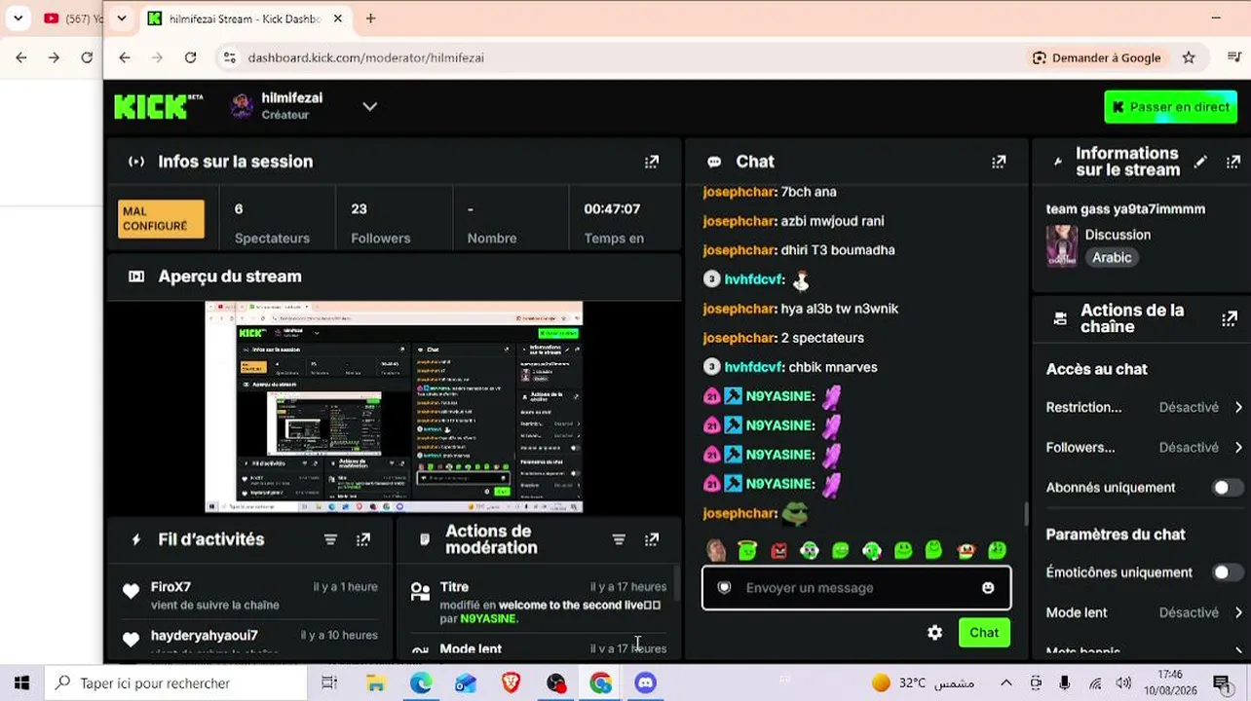This screenshot has width=1251, height=701.
Task: Open Mode lent settings
Action: [x=1144, y=612]
